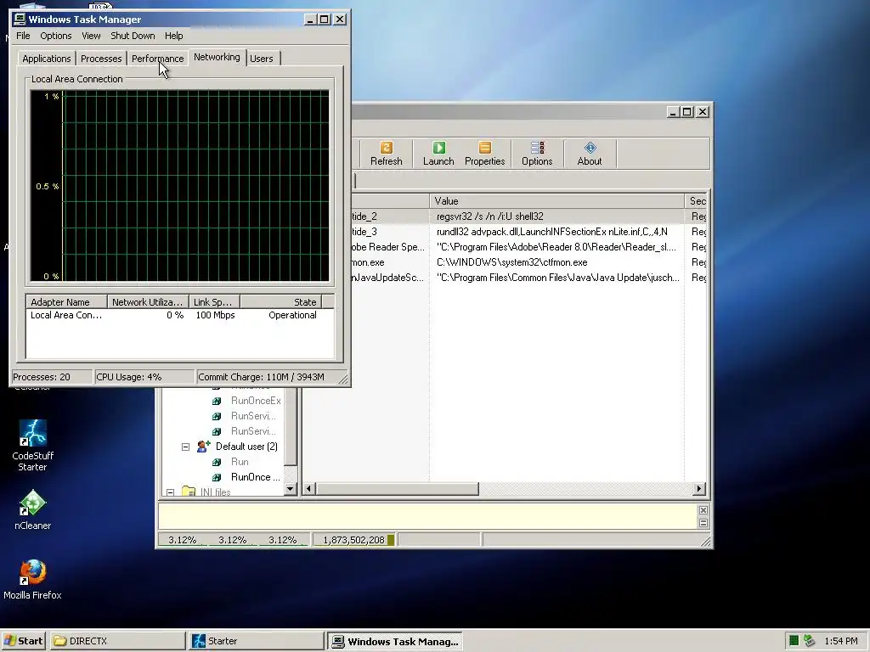
Task: Select the Java Update jusched value row
Action: (x=529, y=278)
